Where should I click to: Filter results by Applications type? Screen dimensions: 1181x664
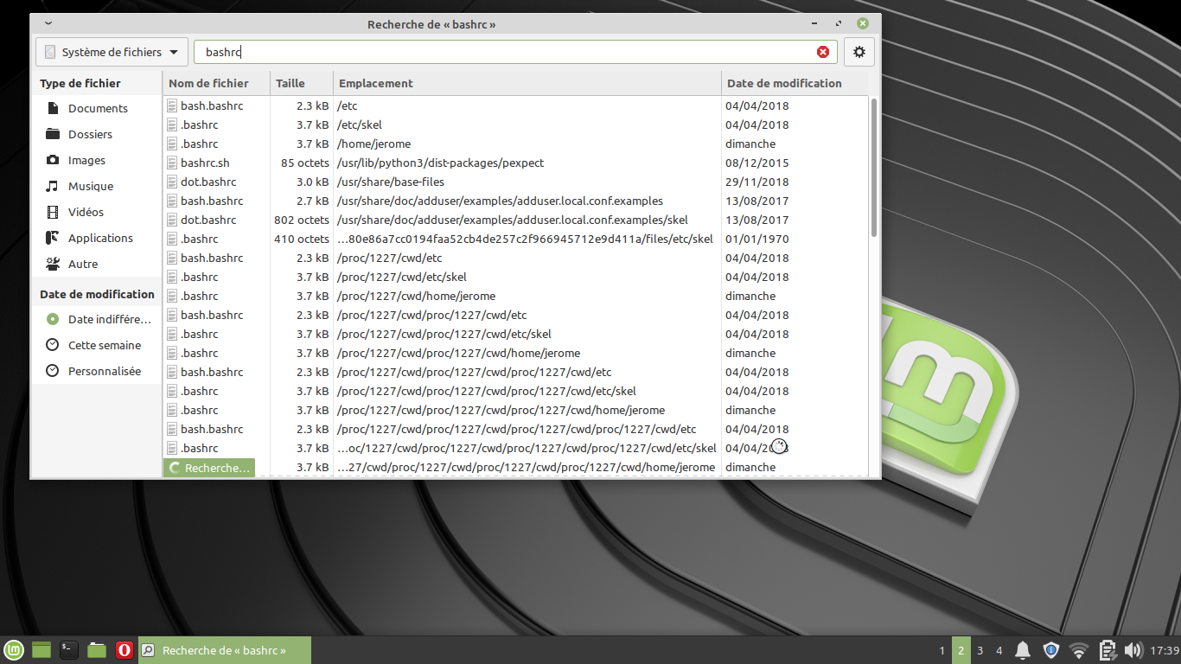point(100,238)
